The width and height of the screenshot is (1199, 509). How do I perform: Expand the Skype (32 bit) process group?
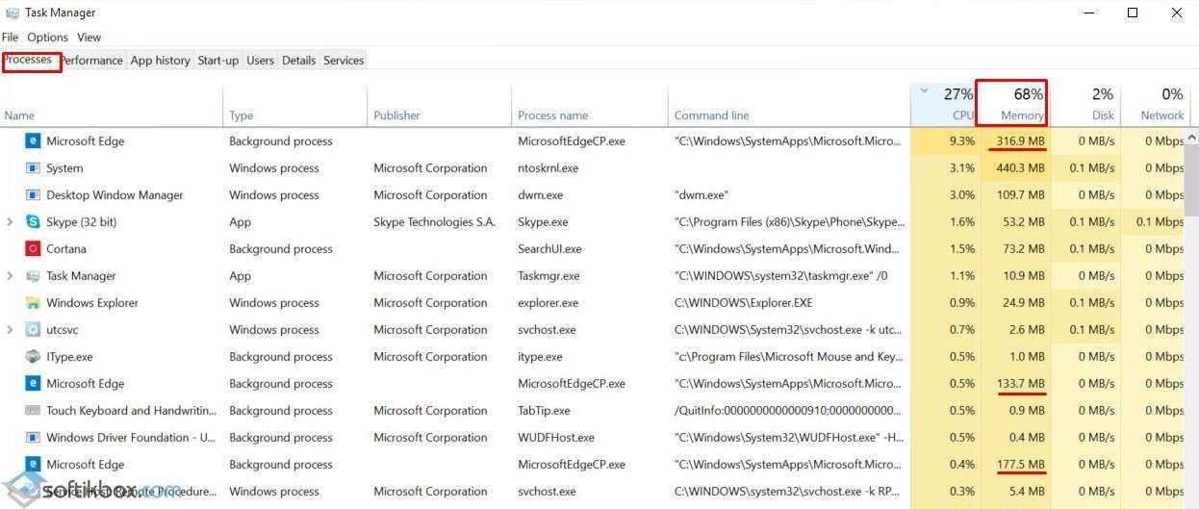(x=11, y=222)
